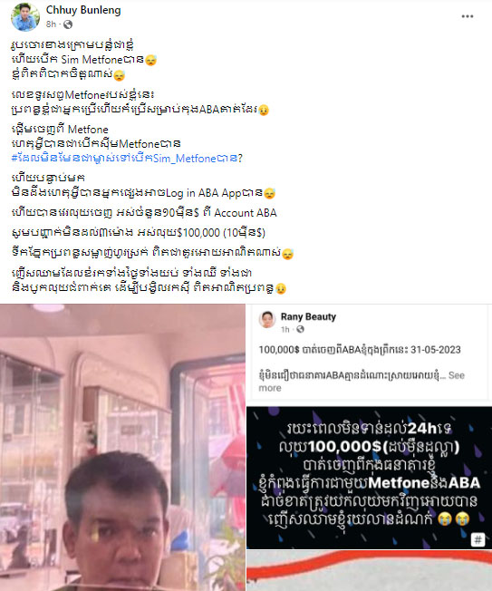The image size is (492, 591).
Task: Click the Rany Beauty profile avatar
Action: click(267, 320)
